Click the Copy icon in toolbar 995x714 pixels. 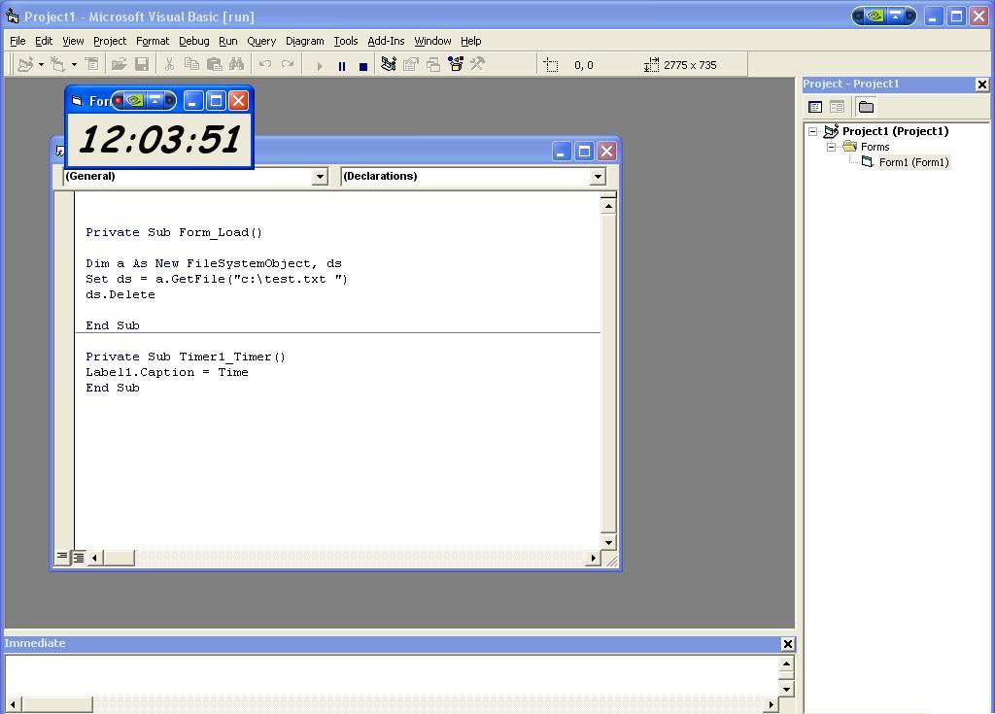pyautogui.click(x=191, y=64)
